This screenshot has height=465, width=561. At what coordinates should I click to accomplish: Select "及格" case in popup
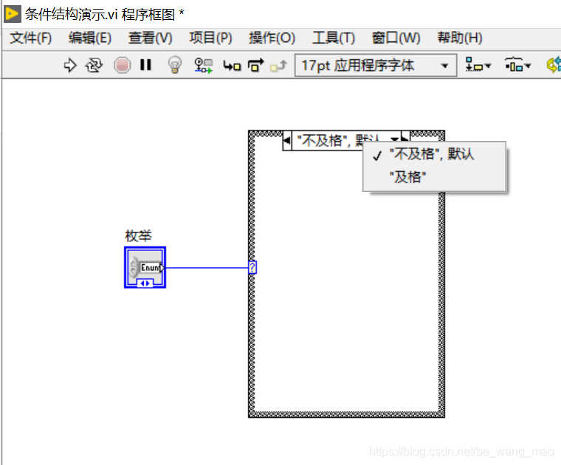click(x=434, y=177)
